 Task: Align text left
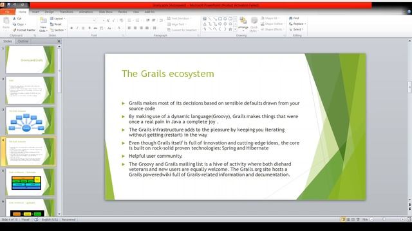pyautogui.click(x=129, y=28)
